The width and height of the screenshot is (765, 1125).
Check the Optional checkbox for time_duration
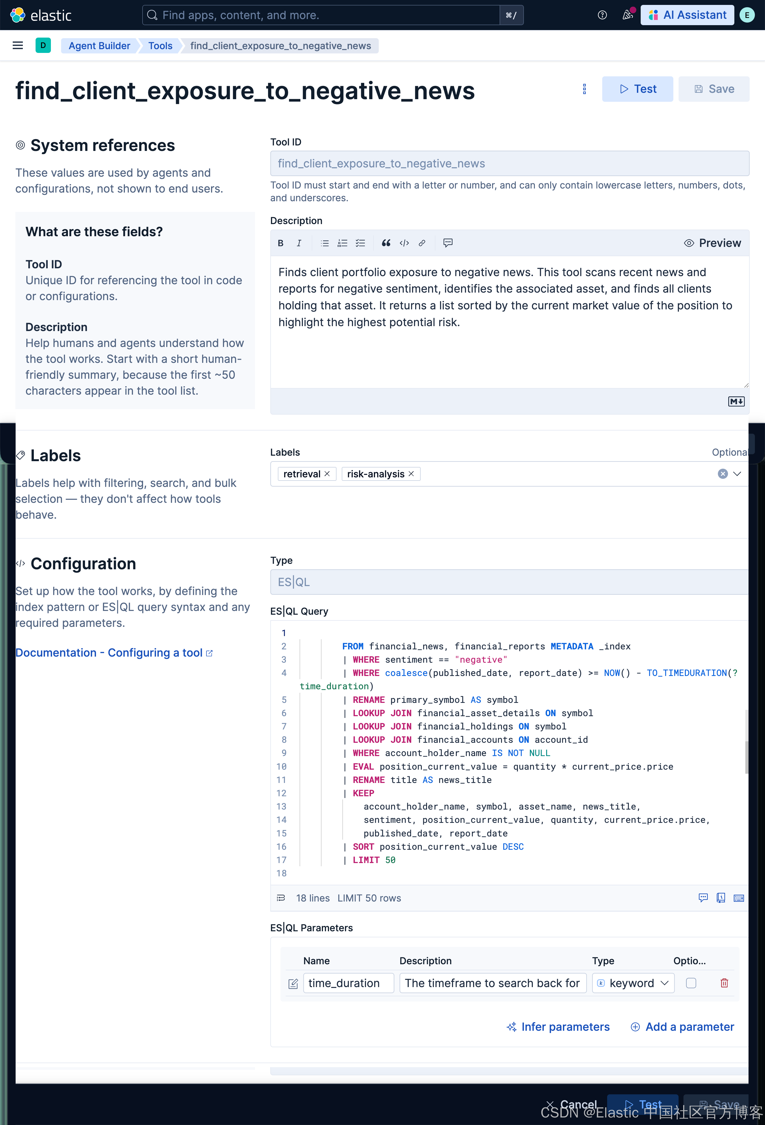tap(691, 983)
